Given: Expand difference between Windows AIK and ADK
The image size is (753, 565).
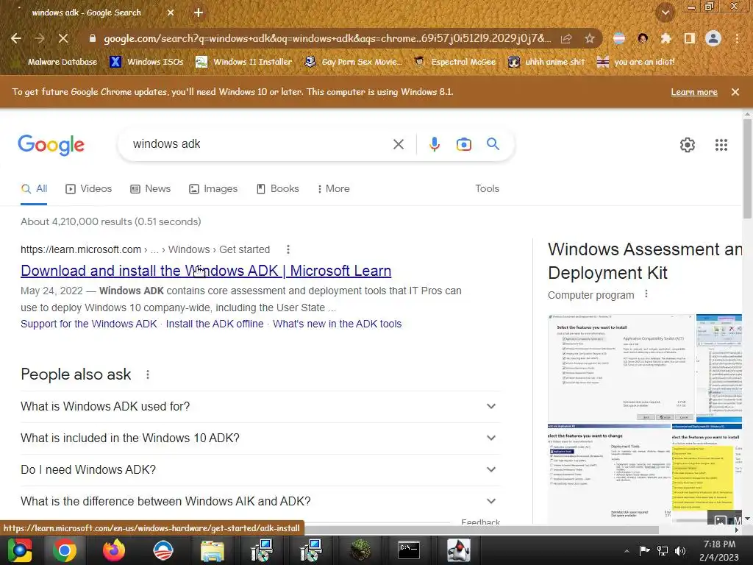Looking at the screenshot, I should (259, 502).
